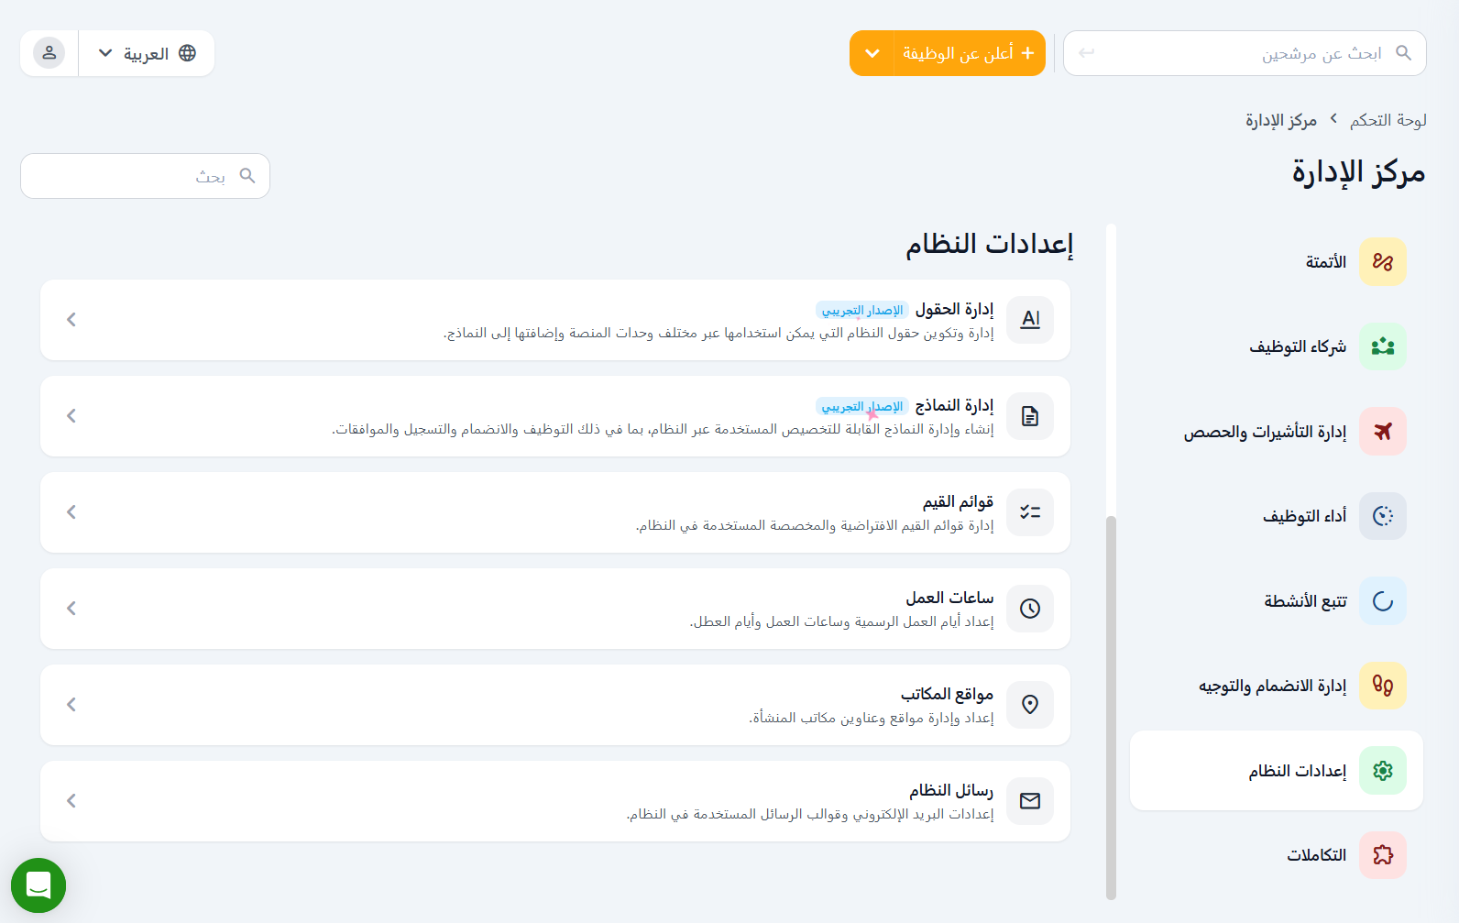The image size is (1459, 923).
Task: Expand the قوائم القيم row chevron
Action: click(71, 512)
